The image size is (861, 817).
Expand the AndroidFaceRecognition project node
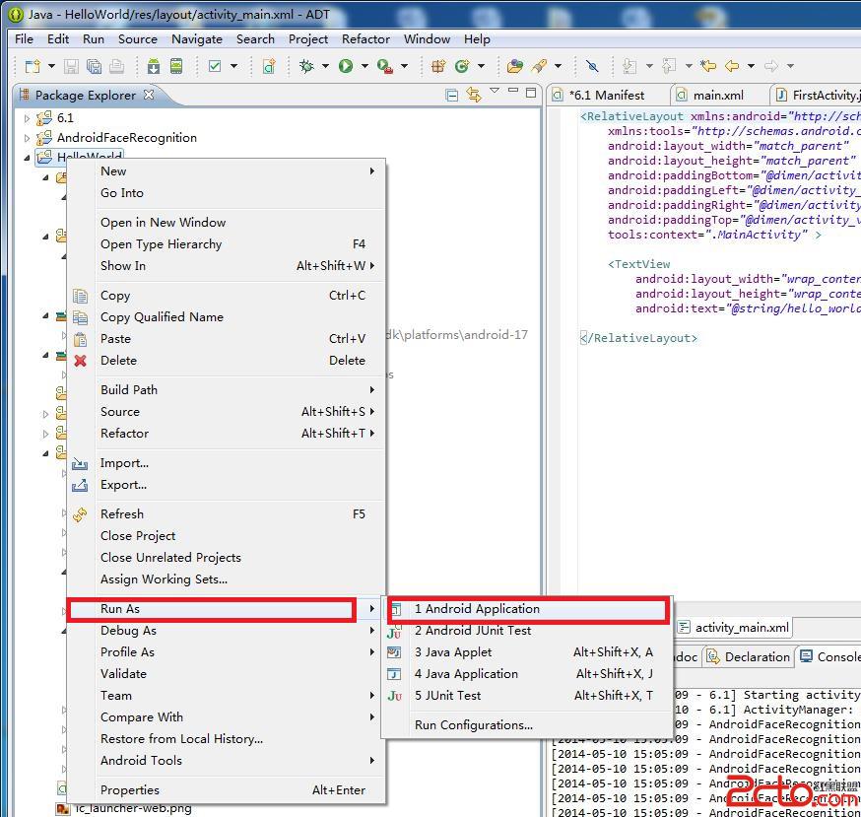pos(28,138)
